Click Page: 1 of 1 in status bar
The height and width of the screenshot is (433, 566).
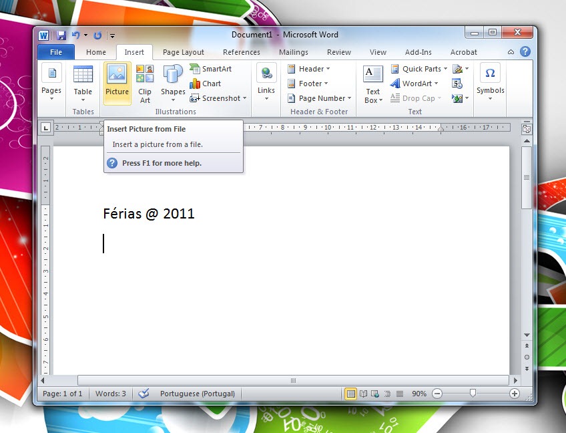[x=63, y=394]
